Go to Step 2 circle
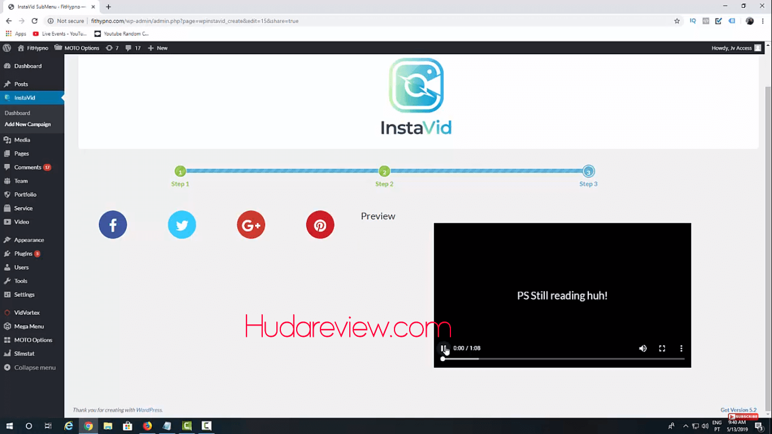Viewport: 772px width, 434px height. coord(384,172)
